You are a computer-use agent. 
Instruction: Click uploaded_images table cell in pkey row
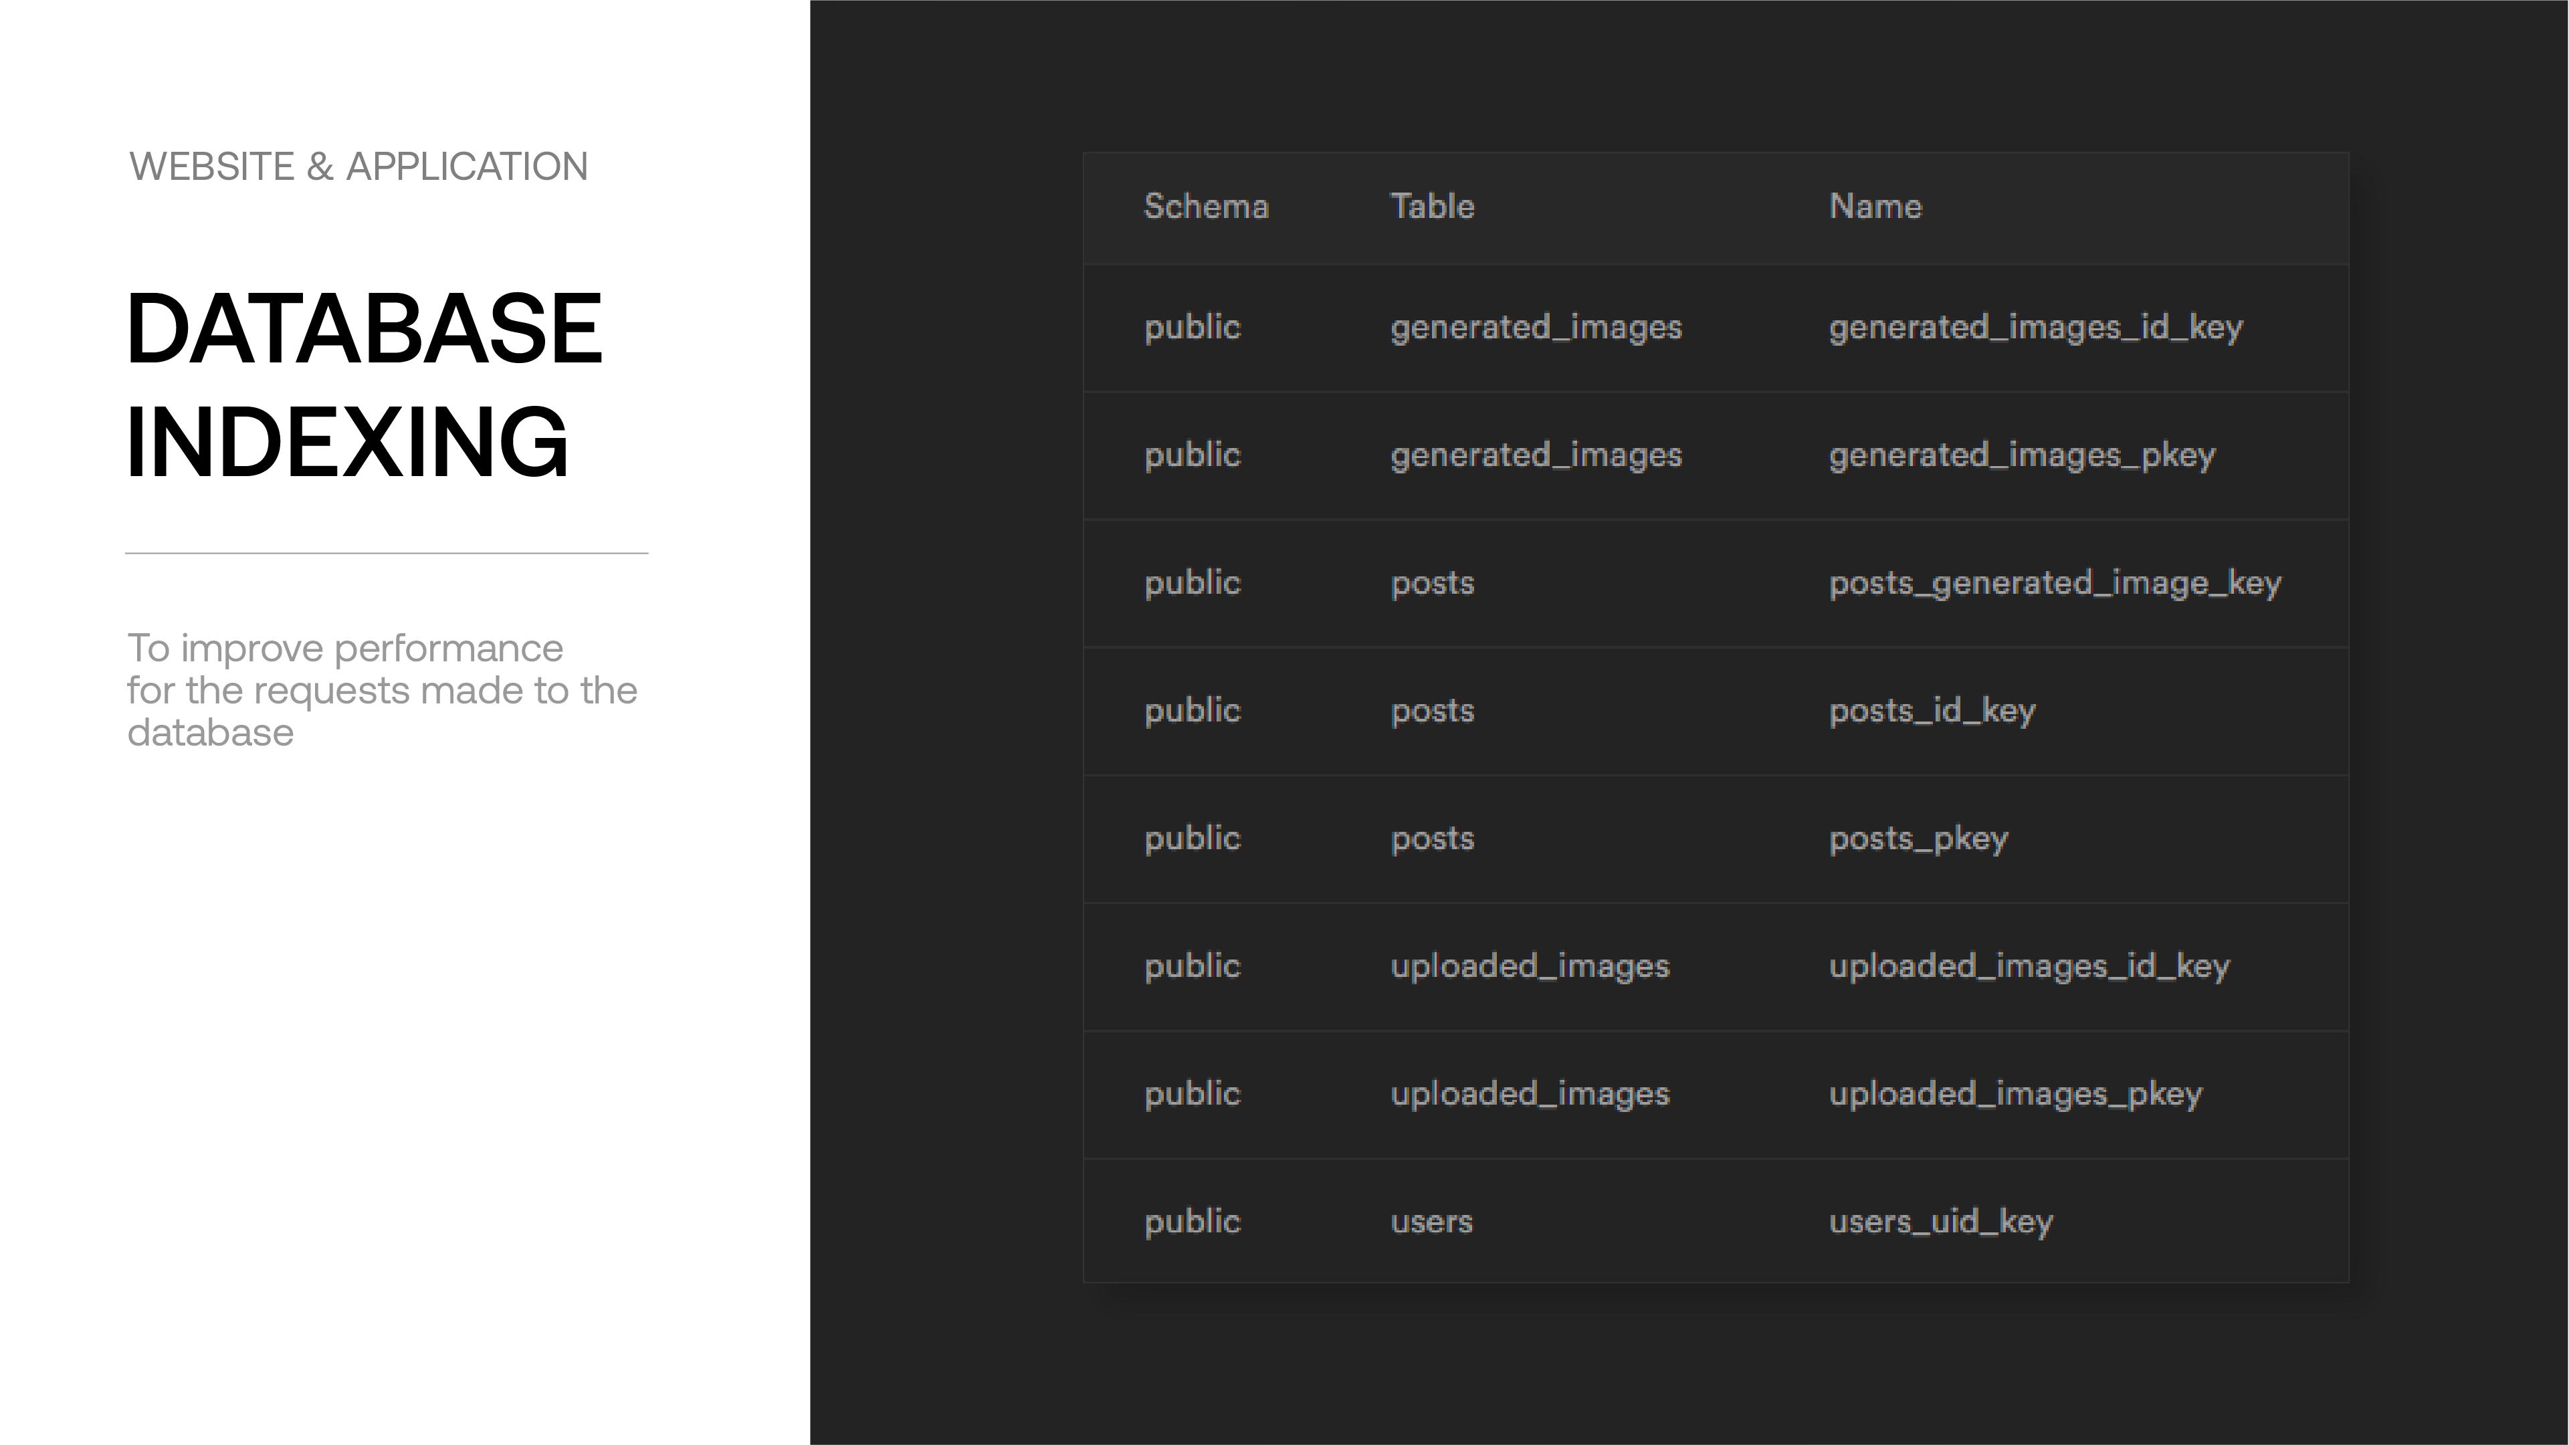coord(1529,1094)
